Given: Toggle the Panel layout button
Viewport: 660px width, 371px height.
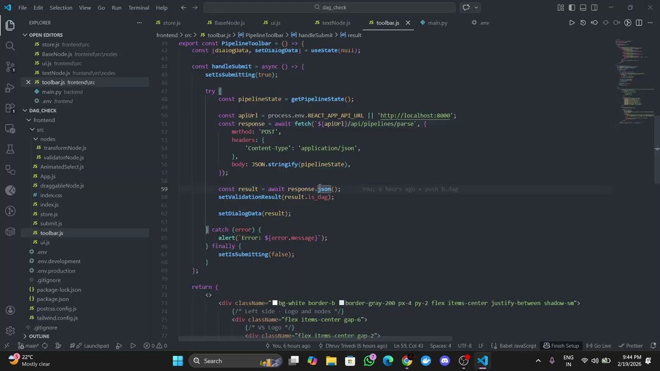Looking at the screenshot, I should pyautogui.click(x=583, y=8).
